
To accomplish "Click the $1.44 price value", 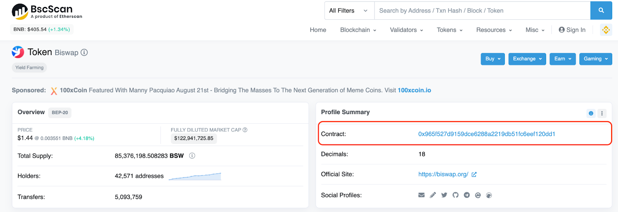I will (x=25, y=138).
